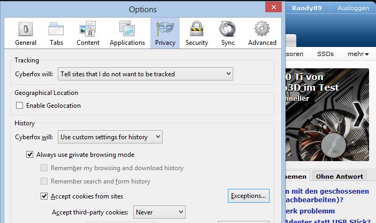376x223 pixels.
Task: Uncheck Always use private browsing mode
Action: (30, 155)
